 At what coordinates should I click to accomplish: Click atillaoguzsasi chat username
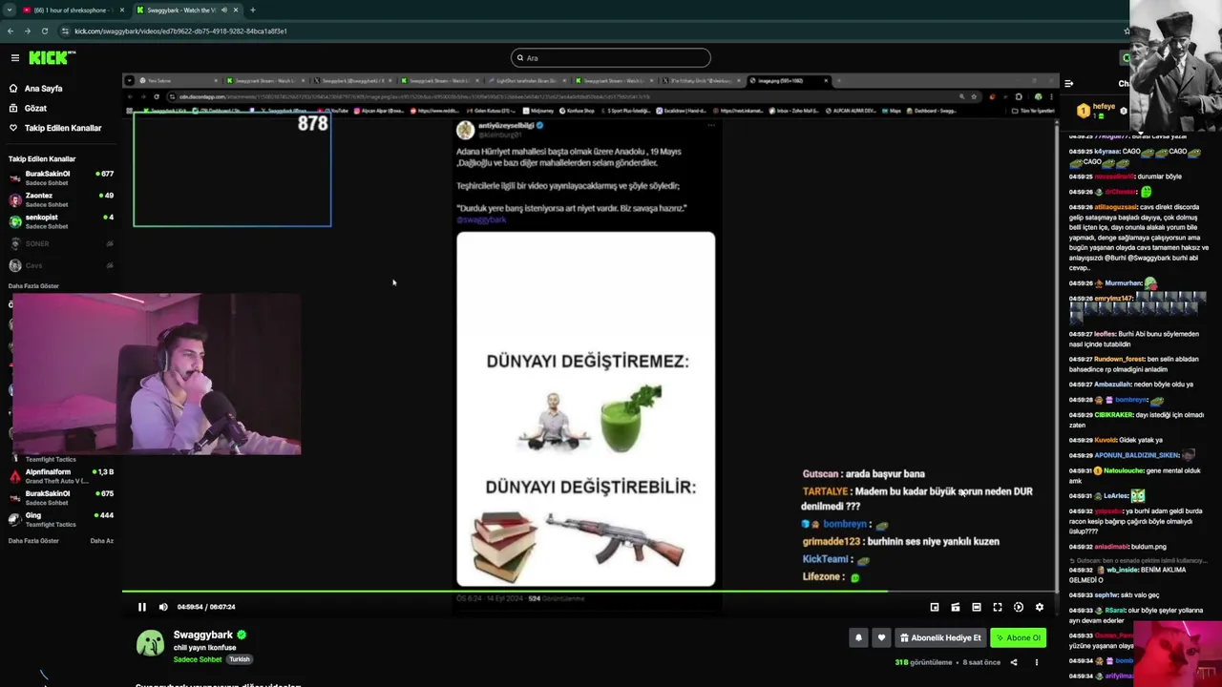(1116, 207)
